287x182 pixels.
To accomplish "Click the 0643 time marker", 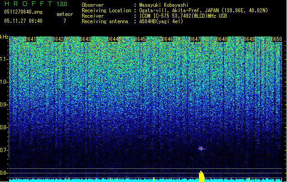I will (x=85, y=39).
